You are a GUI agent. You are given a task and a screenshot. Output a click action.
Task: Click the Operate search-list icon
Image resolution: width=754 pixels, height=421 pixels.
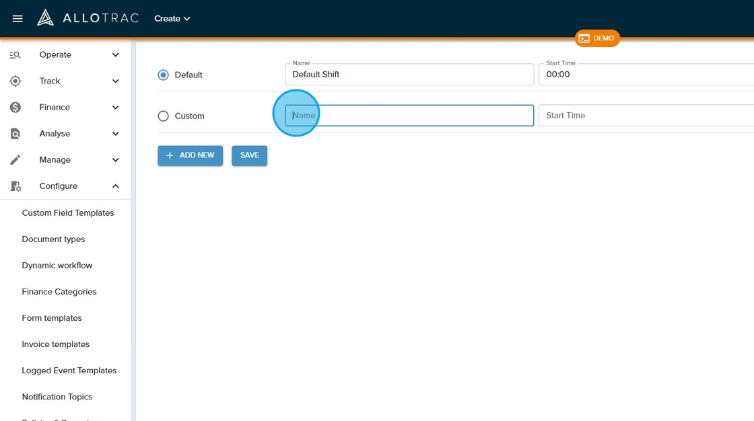pos(15,55)
